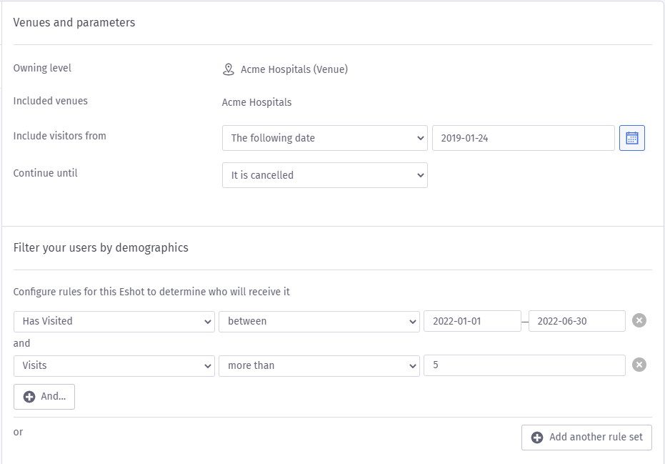The width and height of the screenshot is (665, 464).
Task: Open the calendar date picker
Action: [631, 138]
